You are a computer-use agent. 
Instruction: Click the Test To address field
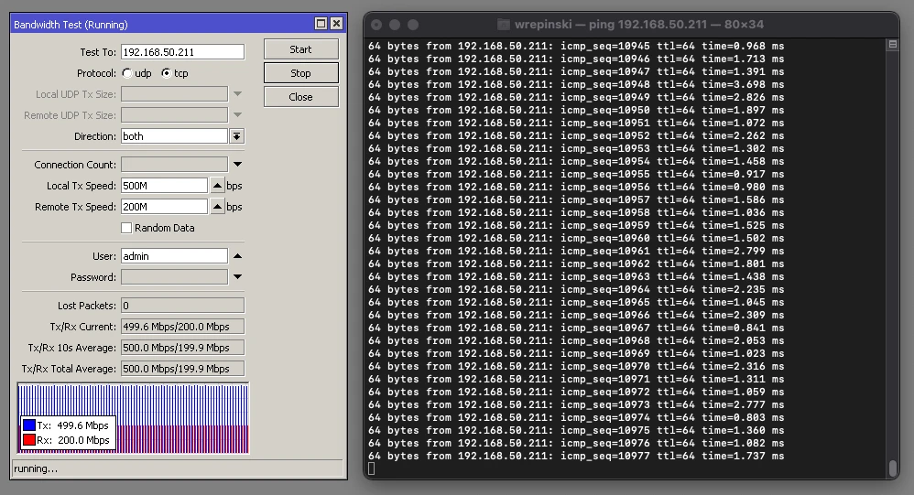(x=182, y=52)
